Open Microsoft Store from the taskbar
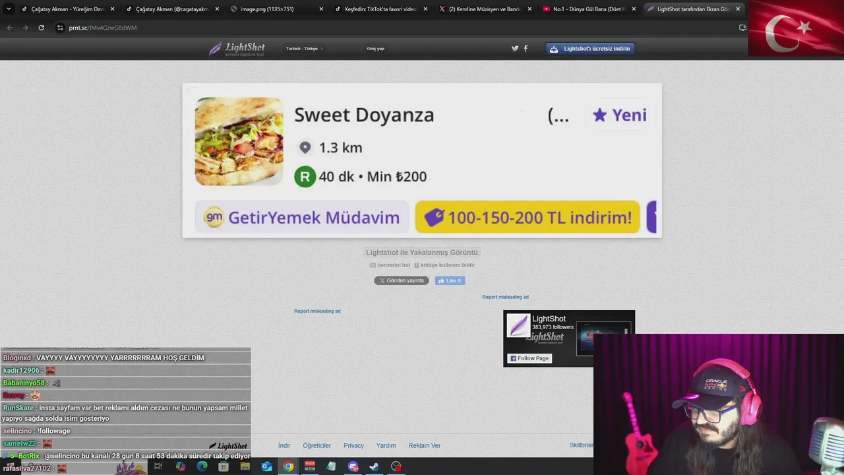 click(223, 466)
